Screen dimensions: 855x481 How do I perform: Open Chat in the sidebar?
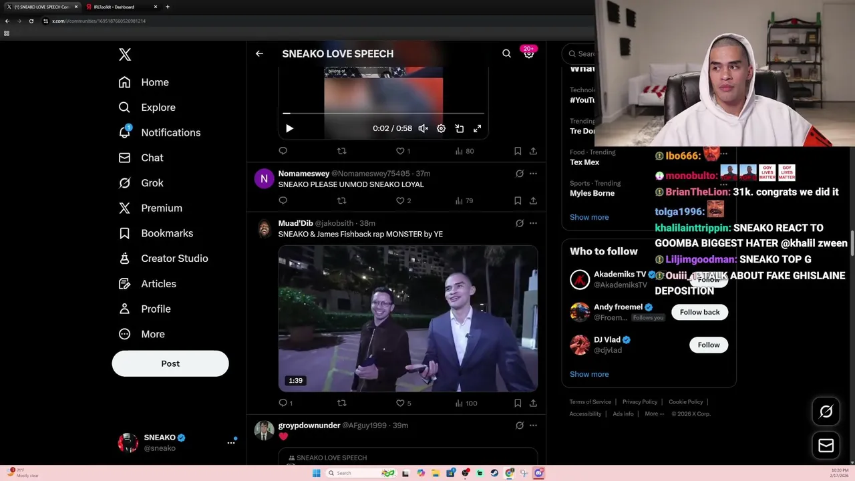pyautogui.click(x=140, y=158)
